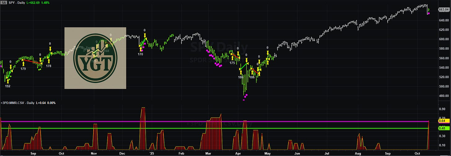Click the 0.30 indicator axis label
Viewport: 451px width, 156px height.
(442, 136)
